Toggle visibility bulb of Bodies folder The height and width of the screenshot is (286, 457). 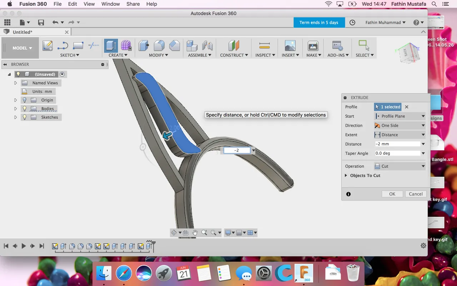pos(25,109)
